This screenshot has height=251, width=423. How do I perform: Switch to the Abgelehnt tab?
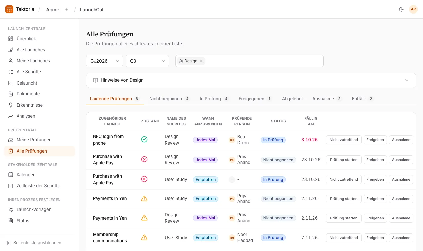(x=292, y=99)
